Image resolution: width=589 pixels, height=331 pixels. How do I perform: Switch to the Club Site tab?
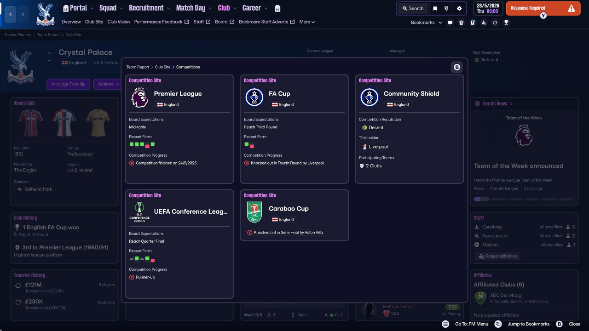point(94,22)
